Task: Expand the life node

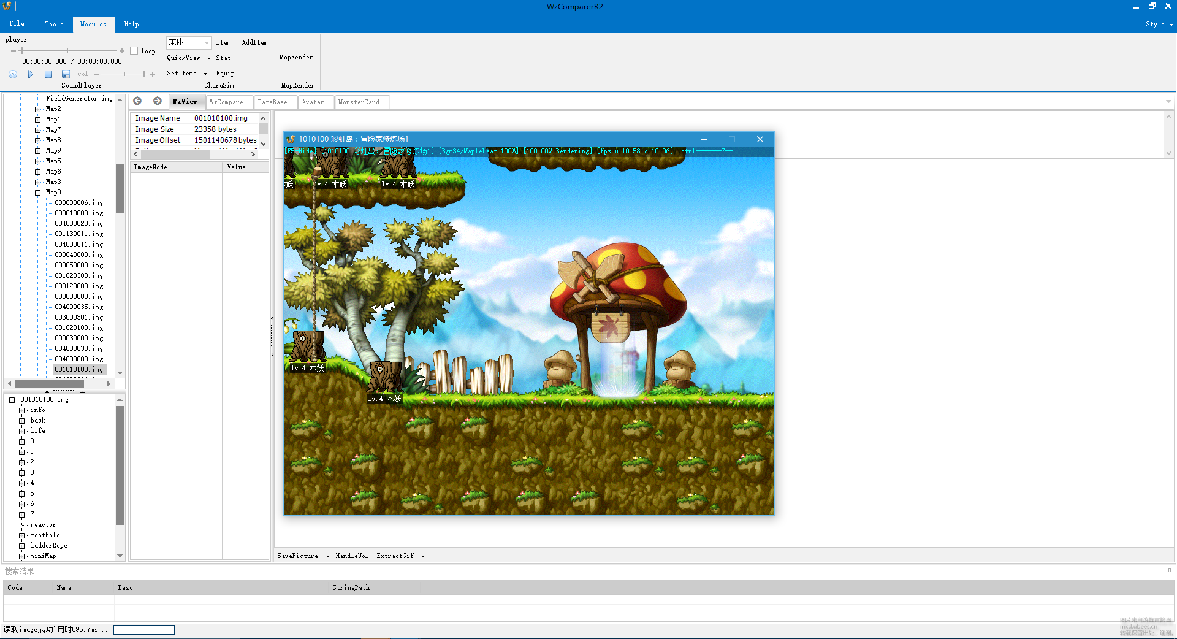Action: 22,431
